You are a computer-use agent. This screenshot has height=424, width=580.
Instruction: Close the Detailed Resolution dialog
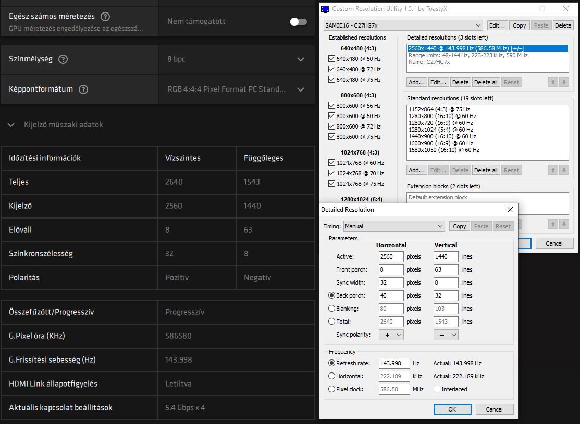pos(510,210)
